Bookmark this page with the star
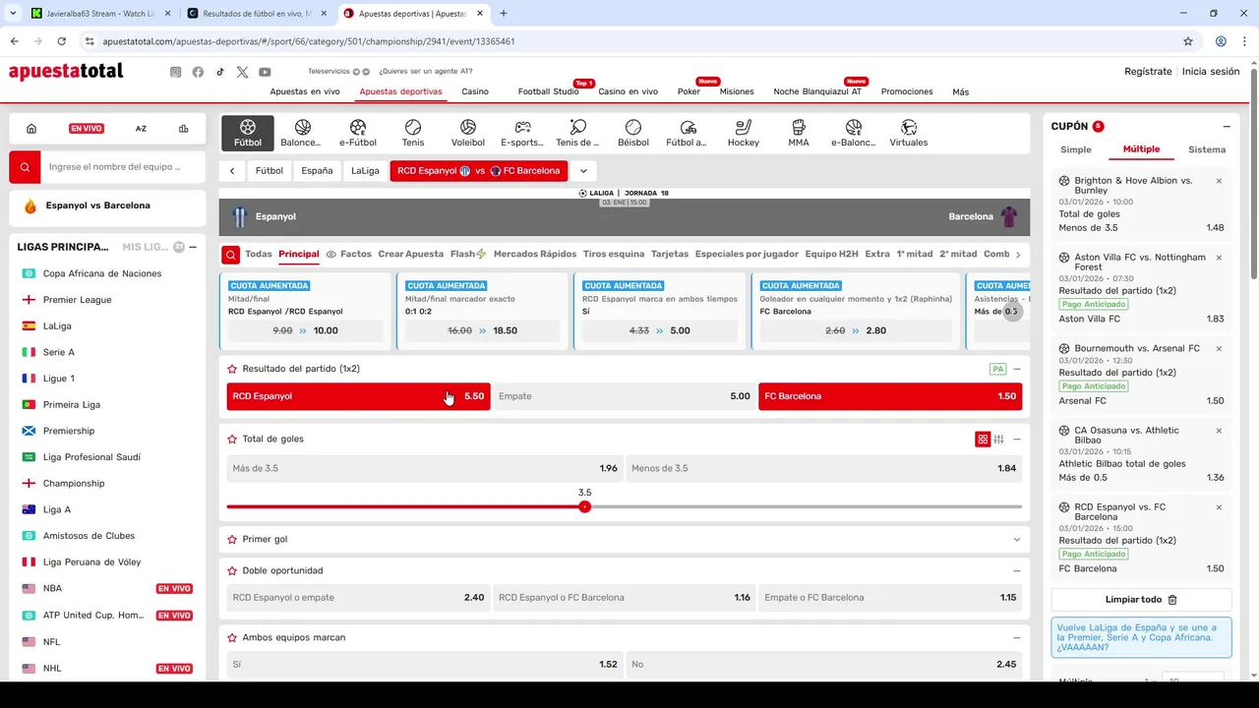The height and width of the screenshot is (708, 1259). (x=1188, y=41)
